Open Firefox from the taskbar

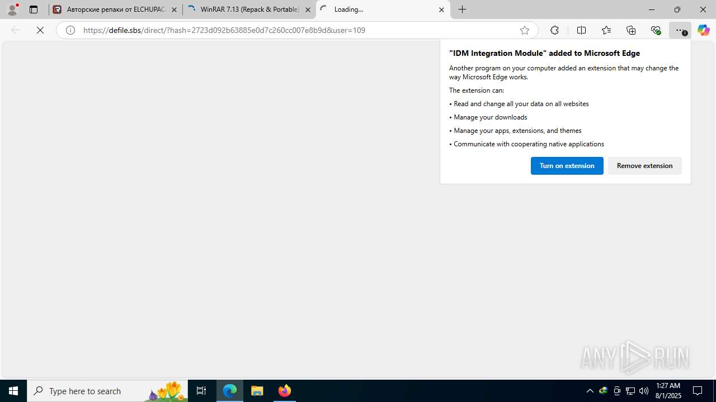click(285, 391)
